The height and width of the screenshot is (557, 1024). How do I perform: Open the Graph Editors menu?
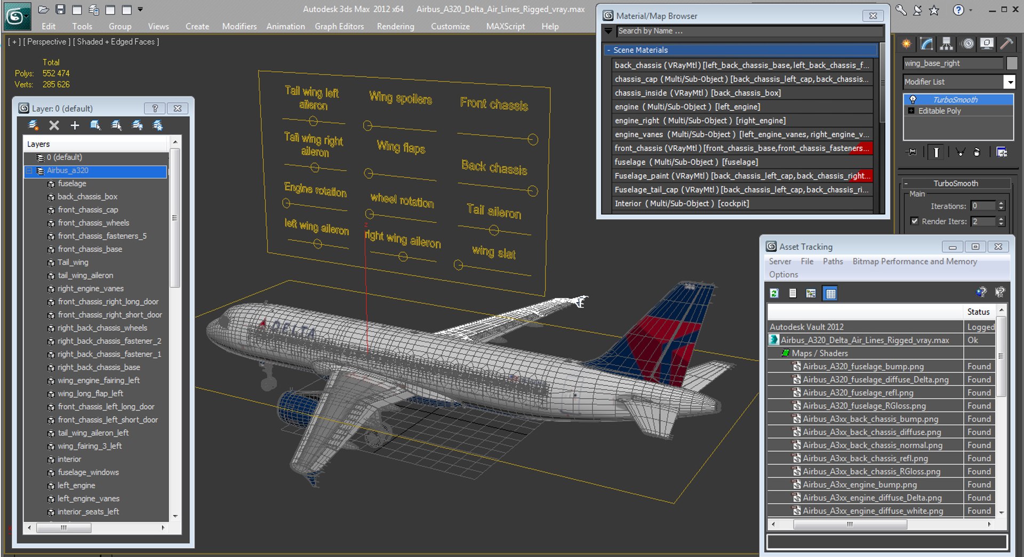click(339, 26)
